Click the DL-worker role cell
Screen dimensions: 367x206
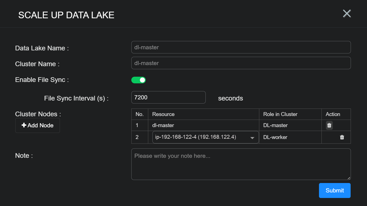click(275, 137)
